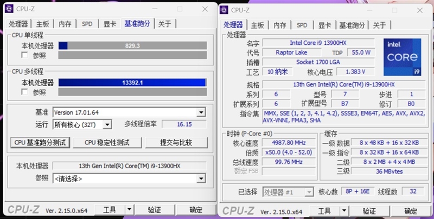The image size is (434, 219).
Task: Expand 工具 dropdown arrow in right window
Action: (344, 211)
